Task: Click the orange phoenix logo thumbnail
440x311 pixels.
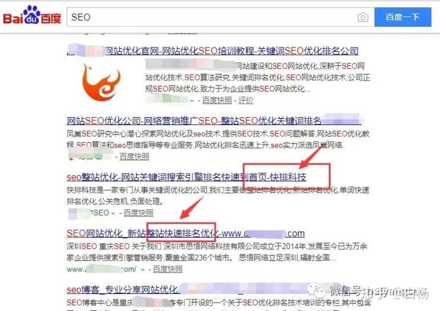Action: (101, 82)
